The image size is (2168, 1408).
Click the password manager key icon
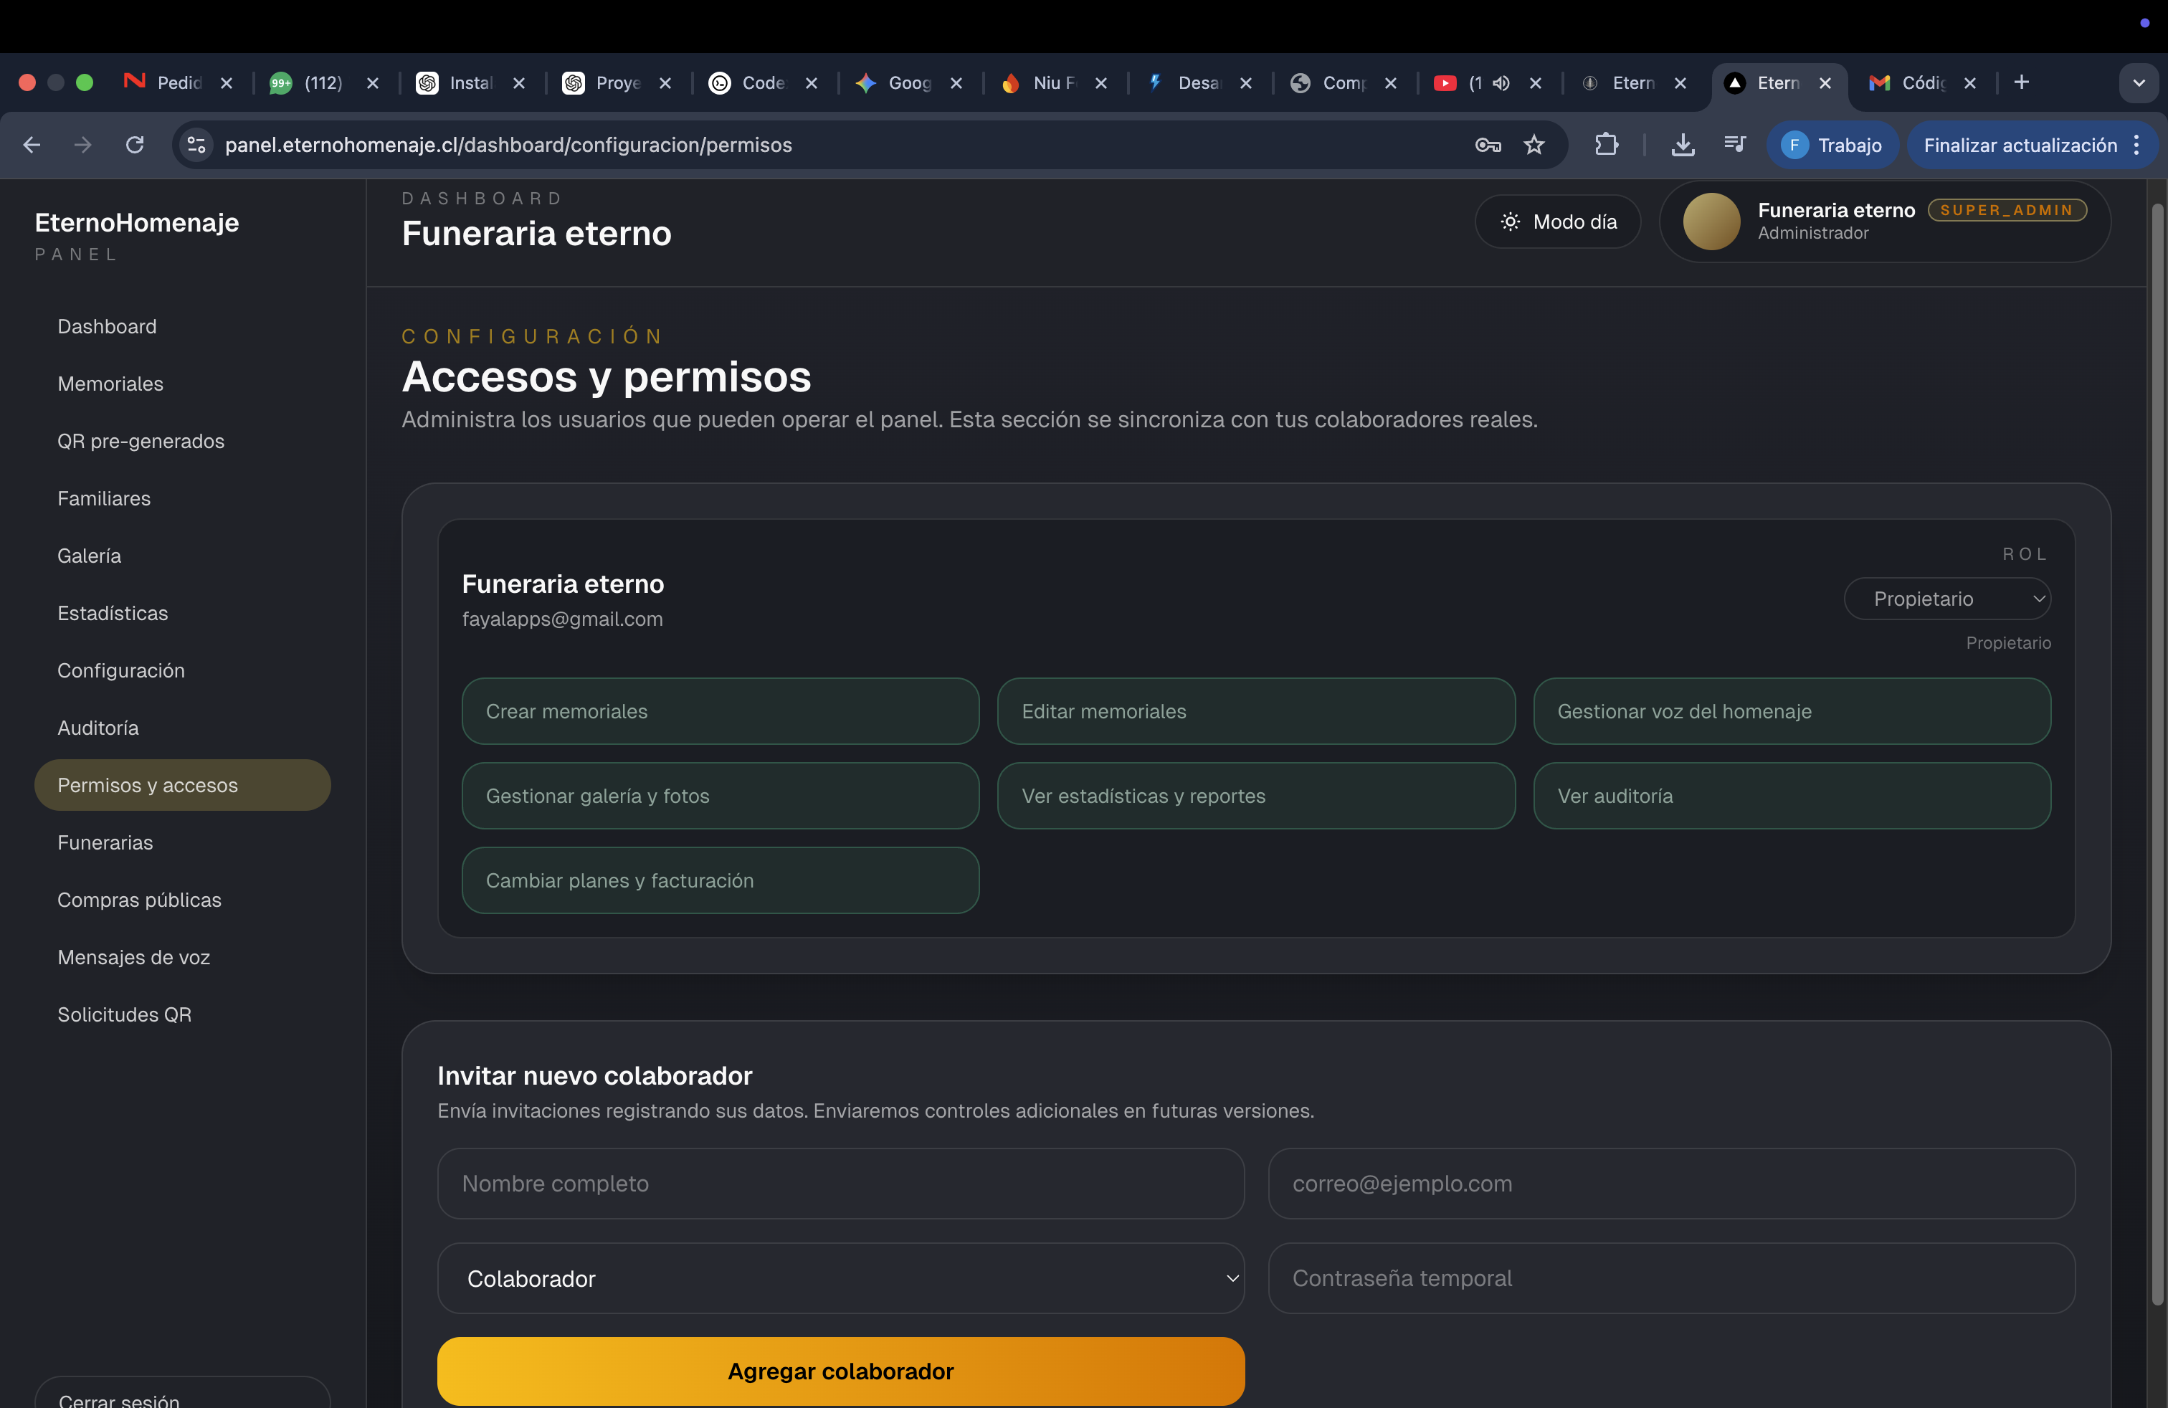[x=1488, y=145]
